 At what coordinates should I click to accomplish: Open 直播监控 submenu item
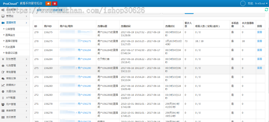coord(11,35)
